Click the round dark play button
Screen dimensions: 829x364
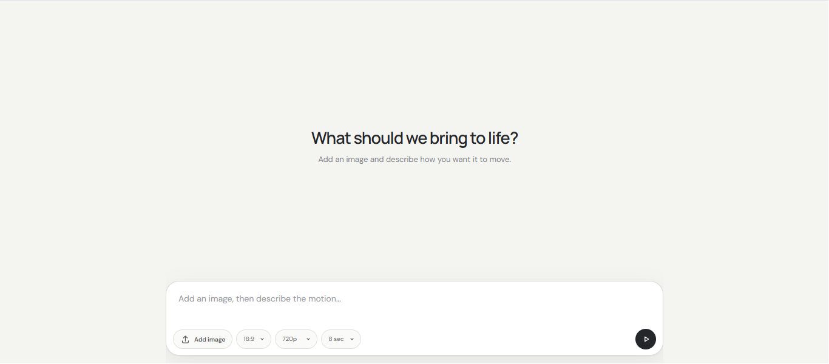coord(646,339)
